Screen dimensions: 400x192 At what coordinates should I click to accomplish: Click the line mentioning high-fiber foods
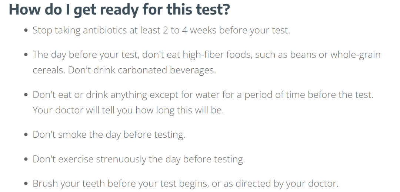206,55
